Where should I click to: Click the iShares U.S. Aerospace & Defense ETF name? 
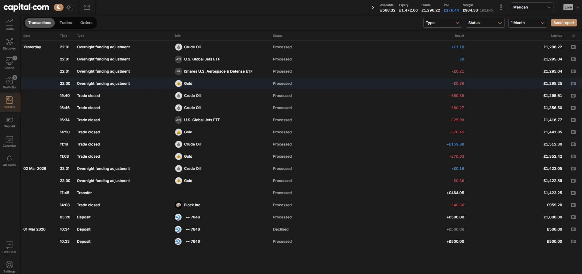(x=218, y=71)
